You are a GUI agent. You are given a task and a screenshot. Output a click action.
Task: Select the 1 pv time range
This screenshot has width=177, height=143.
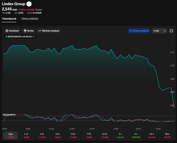pyautogui.click(x=11, y=135)
